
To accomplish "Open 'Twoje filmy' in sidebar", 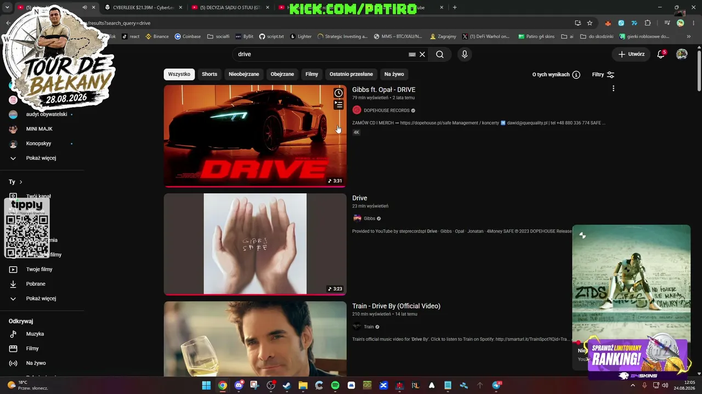I will 39,269.
